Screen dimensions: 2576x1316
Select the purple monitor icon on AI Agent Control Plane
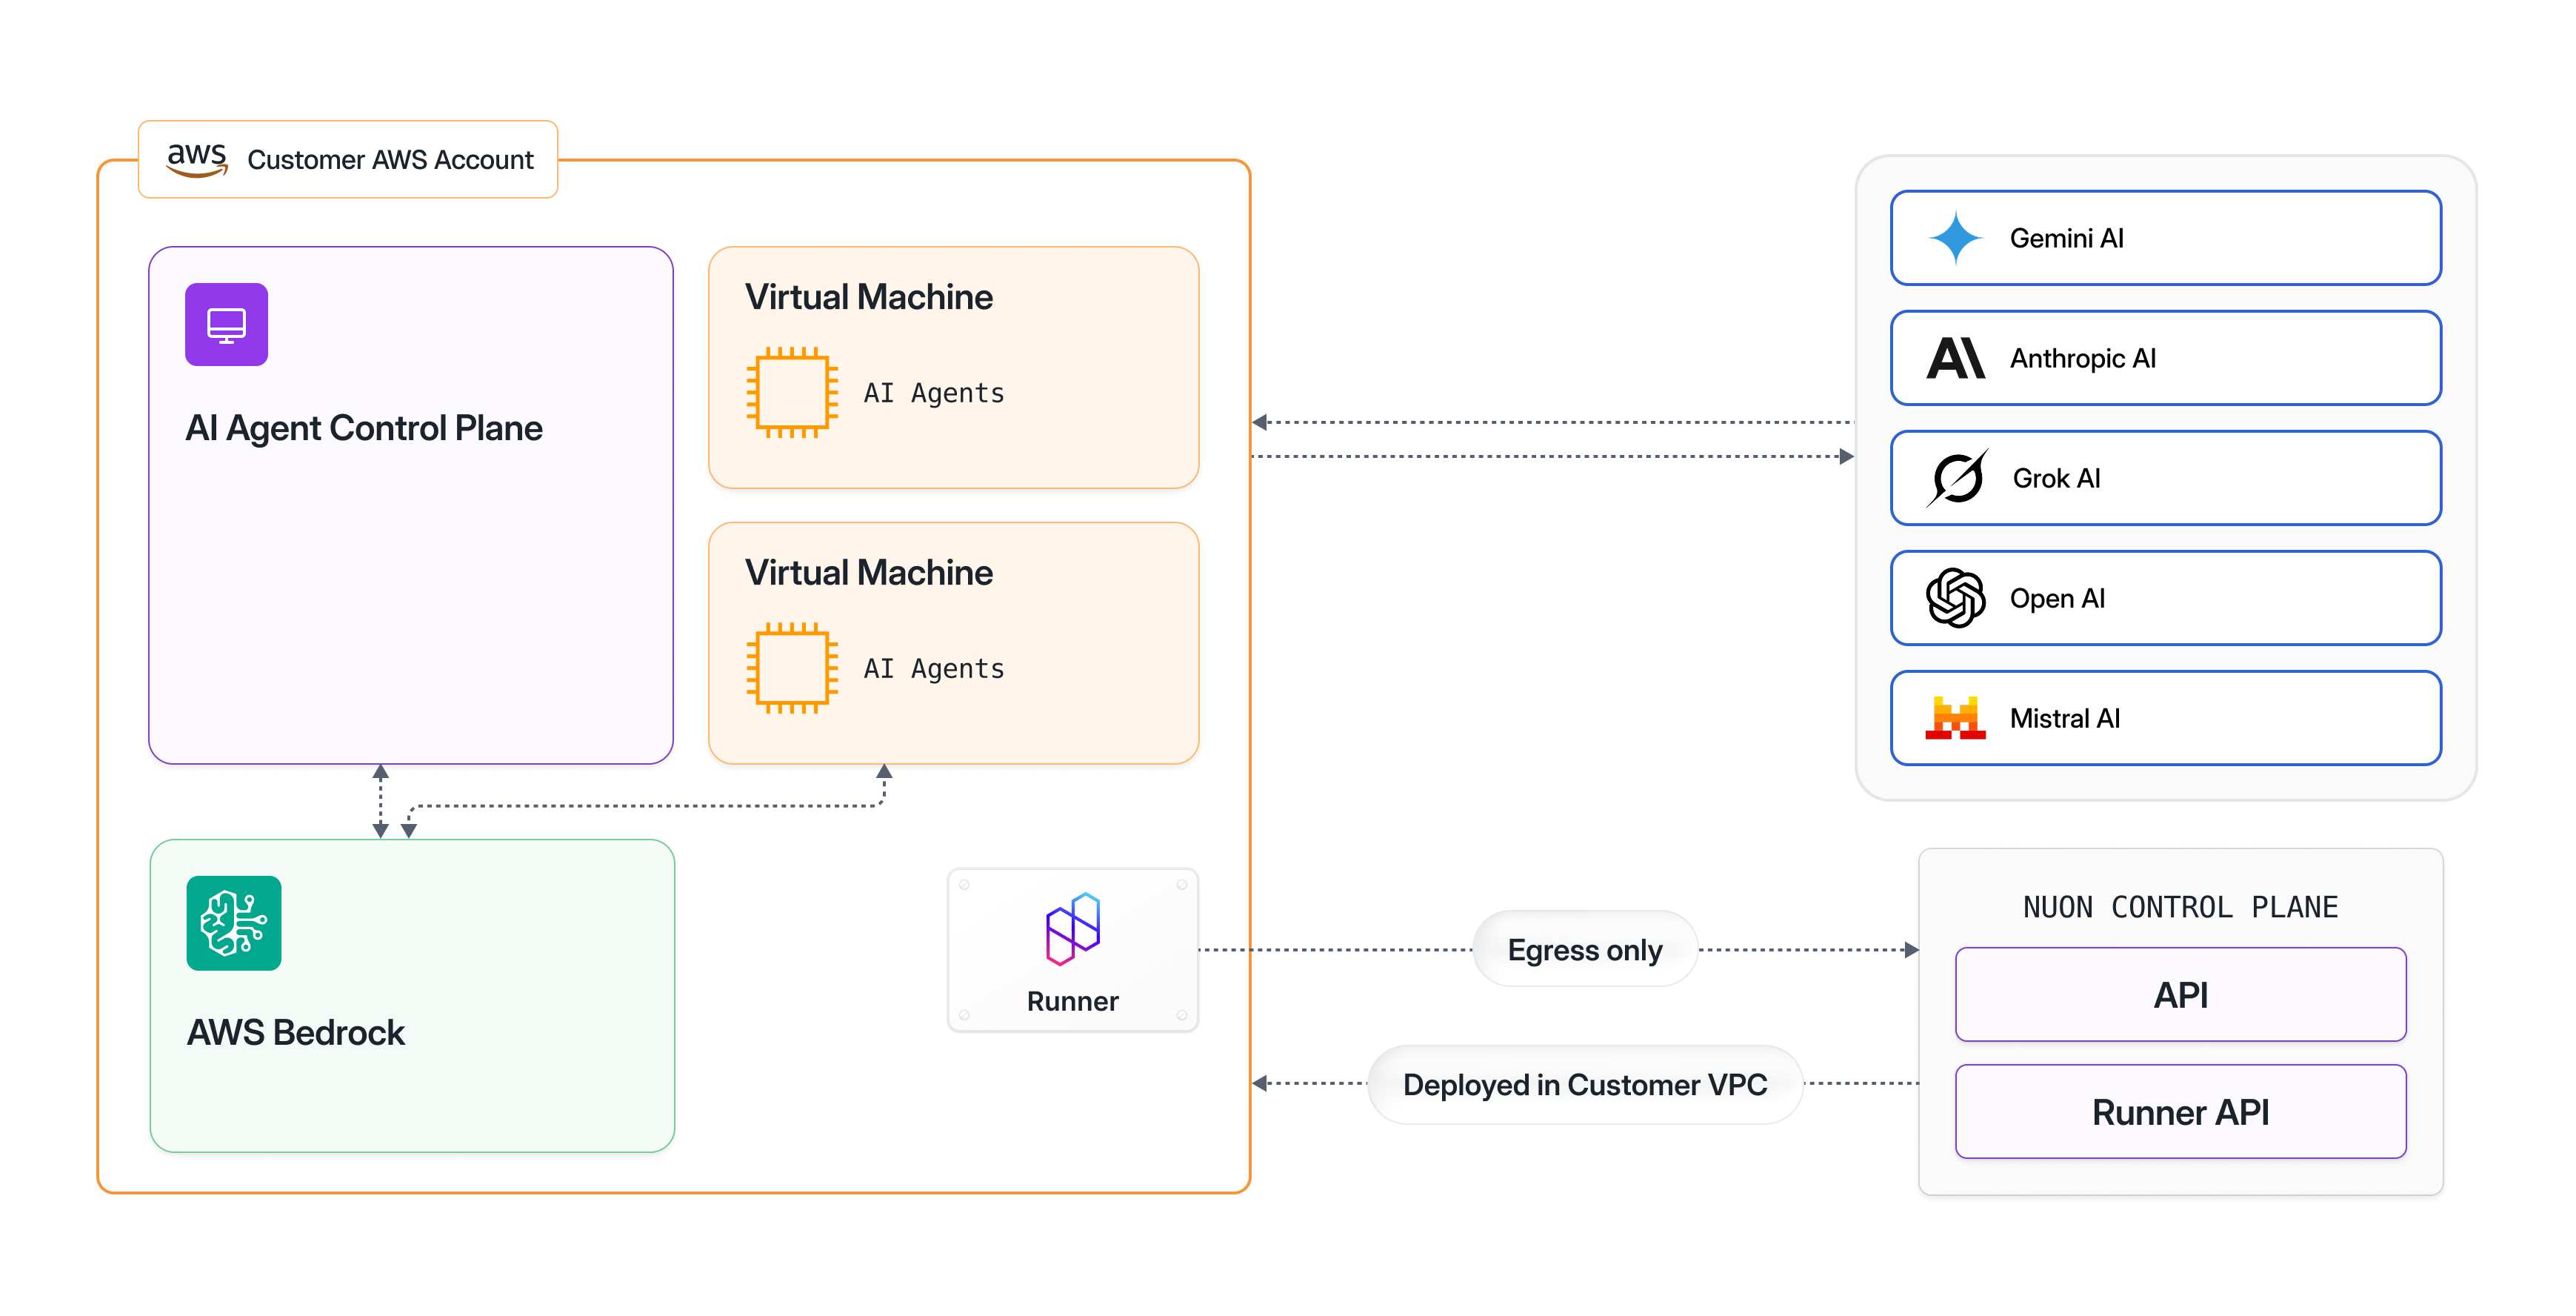pos(226,325)
